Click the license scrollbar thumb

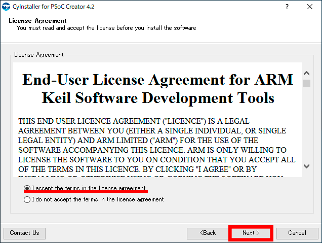[306, 83]
